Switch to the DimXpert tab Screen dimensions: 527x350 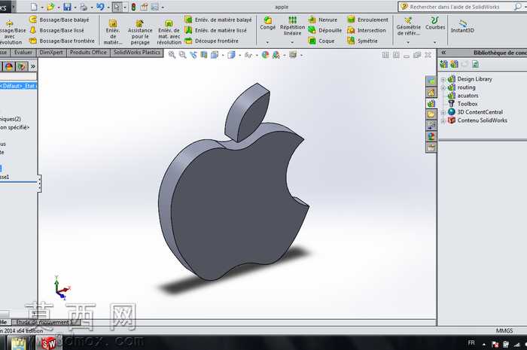(x=51, y=53)
